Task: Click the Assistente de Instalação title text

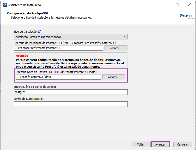Action: [x=24, y=5]
